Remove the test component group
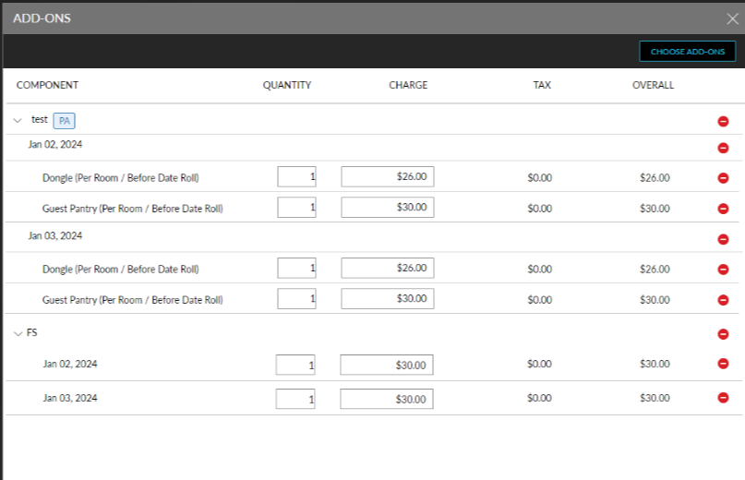 (x=723, y=121)
